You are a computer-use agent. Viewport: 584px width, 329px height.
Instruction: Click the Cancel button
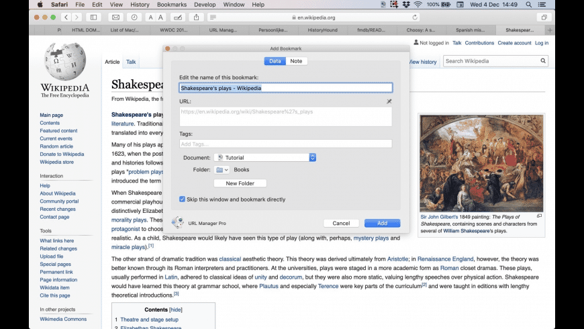[341, 223]
